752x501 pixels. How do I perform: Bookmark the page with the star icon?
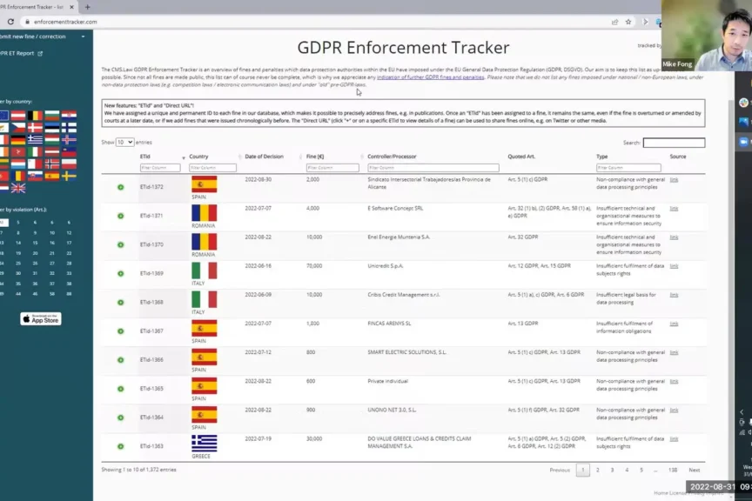click(x=628, y=22)
